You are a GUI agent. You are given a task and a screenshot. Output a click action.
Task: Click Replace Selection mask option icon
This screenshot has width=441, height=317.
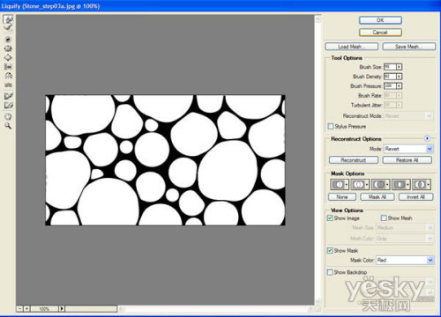340,185
